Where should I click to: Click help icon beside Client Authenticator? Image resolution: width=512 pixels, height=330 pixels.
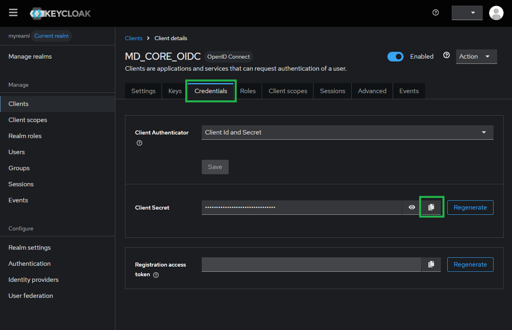pos(139,143)
